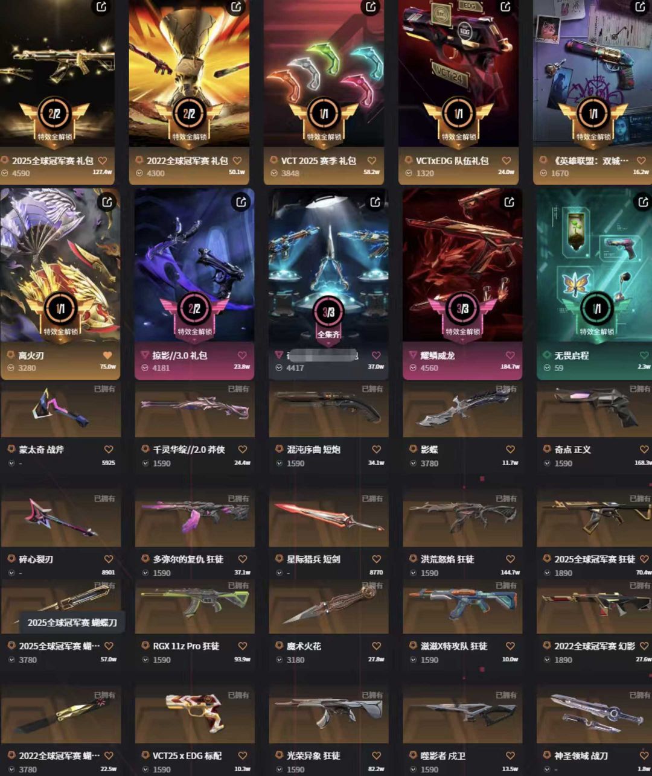Expand price chevron next to 3780 under 影蝶

[413, 463]
